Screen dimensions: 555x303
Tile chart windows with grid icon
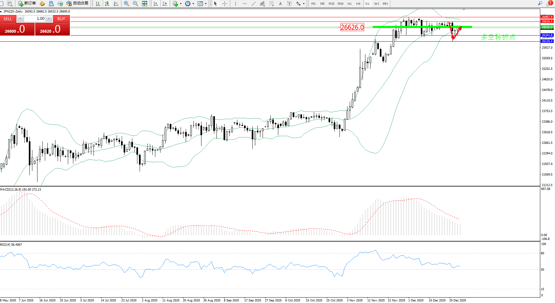pos(144,4)
